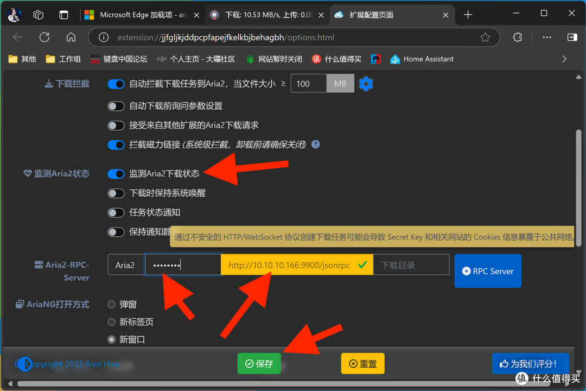Viewport: 586px width, 391px height.
Task: Switch to the 下载 speed tab
Action: (266, 15)
